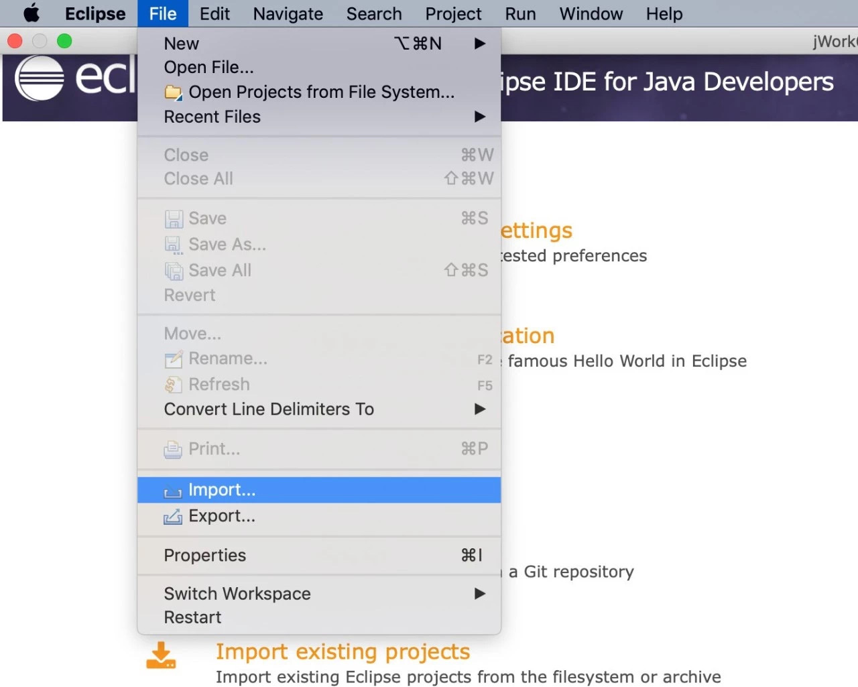Select Properties in the File menu
The width and height of the screenshot is (858, 687).
click(x=319, y=556)
